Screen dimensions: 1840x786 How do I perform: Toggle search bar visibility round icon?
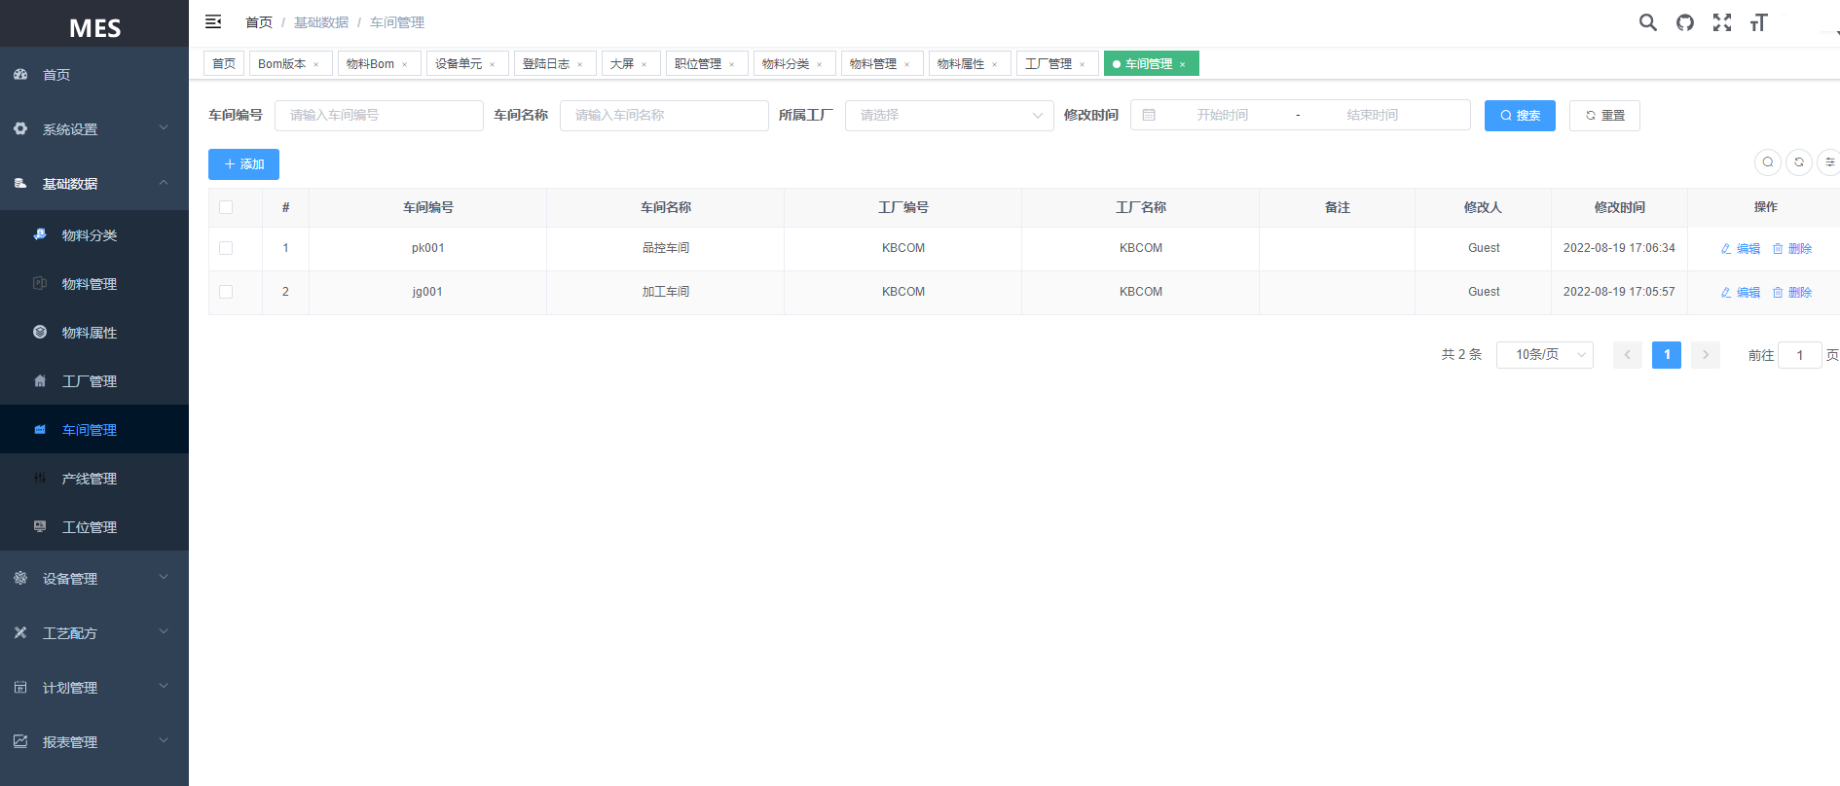click(1768, 162)
